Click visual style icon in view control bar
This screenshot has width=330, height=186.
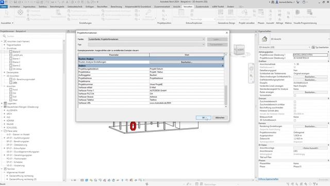(x=87, y=180)
